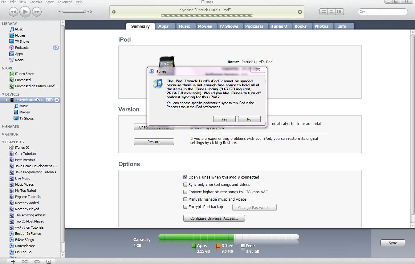Open the Podcasts library icon
The height and width of the screenshot is (264, 415).
click(12, 48)
